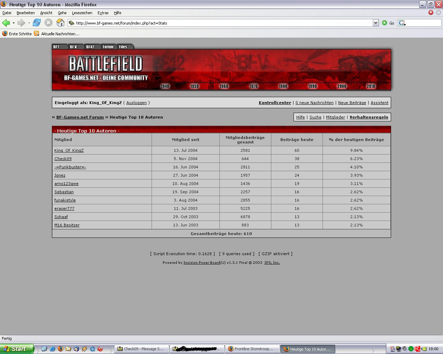
Task: Open the Lesezeichen menu
Action: click(x=82, y=13)
